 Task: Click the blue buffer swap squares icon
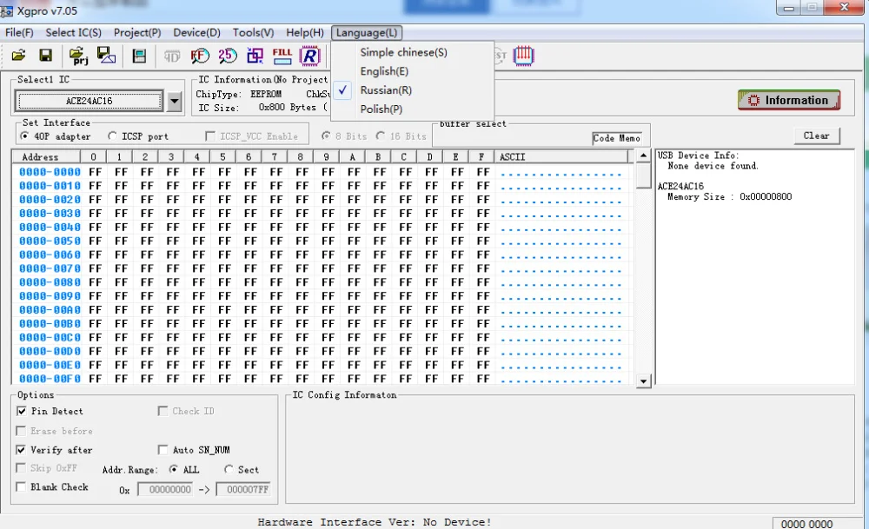click(x=255, y=56)
